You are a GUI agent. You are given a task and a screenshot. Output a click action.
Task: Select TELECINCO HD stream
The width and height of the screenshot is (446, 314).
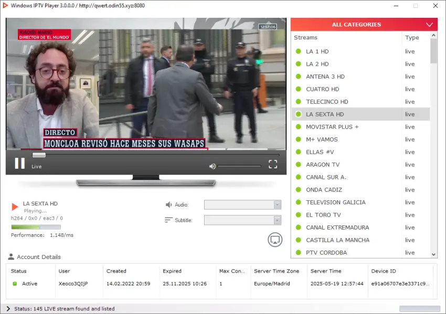click(360, 102)
